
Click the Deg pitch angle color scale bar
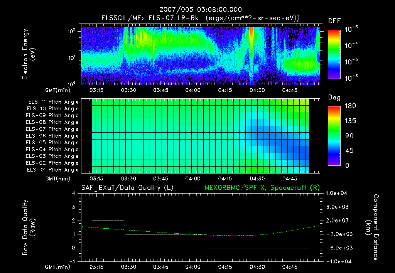point(334,136)
